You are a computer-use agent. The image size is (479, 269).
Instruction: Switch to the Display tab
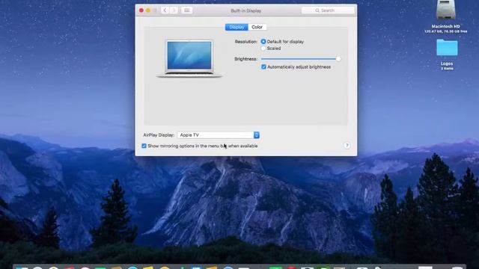tap(237, 27)
